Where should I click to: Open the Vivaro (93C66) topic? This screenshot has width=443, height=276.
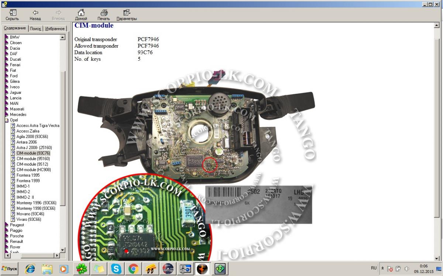29,219
